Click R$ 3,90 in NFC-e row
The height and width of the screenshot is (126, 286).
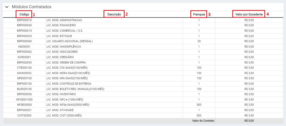coord(249,100)
